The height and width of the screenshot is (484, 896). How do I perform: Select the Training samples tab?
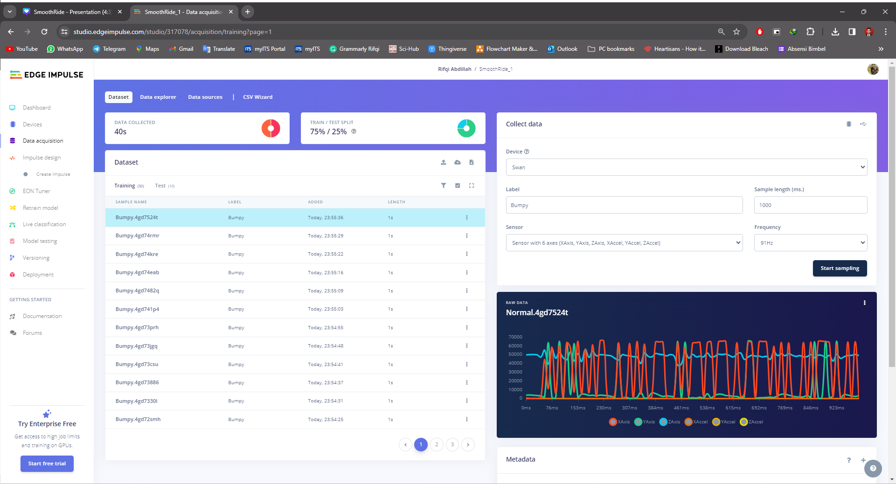click(129, 186)
